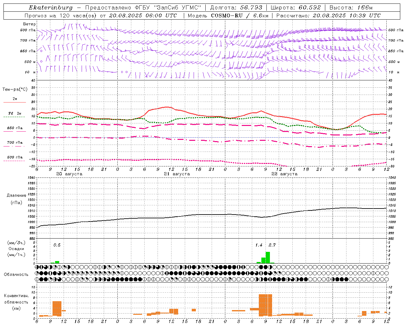The height and width of the screenshot is (324, 405).
Task: Click the 'Ветер' wind panel label
Action: (29, 24)
